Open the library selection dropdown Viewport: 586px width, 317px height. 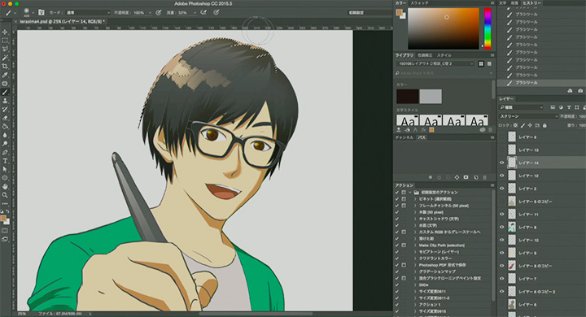click(x=435, y=64)
